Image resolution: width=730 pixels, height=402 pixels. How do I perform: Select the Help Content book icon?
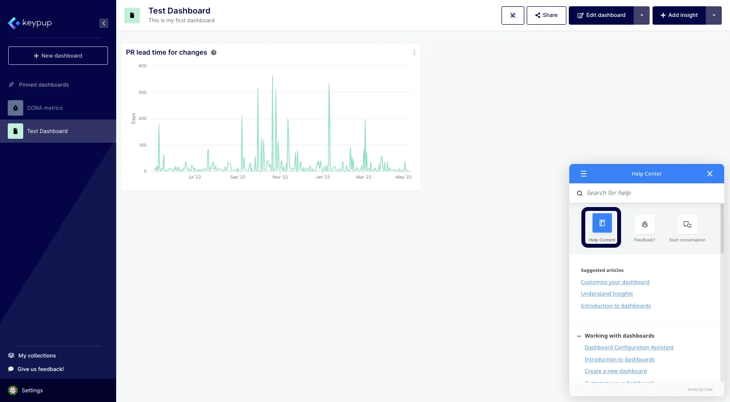(602, 223)
